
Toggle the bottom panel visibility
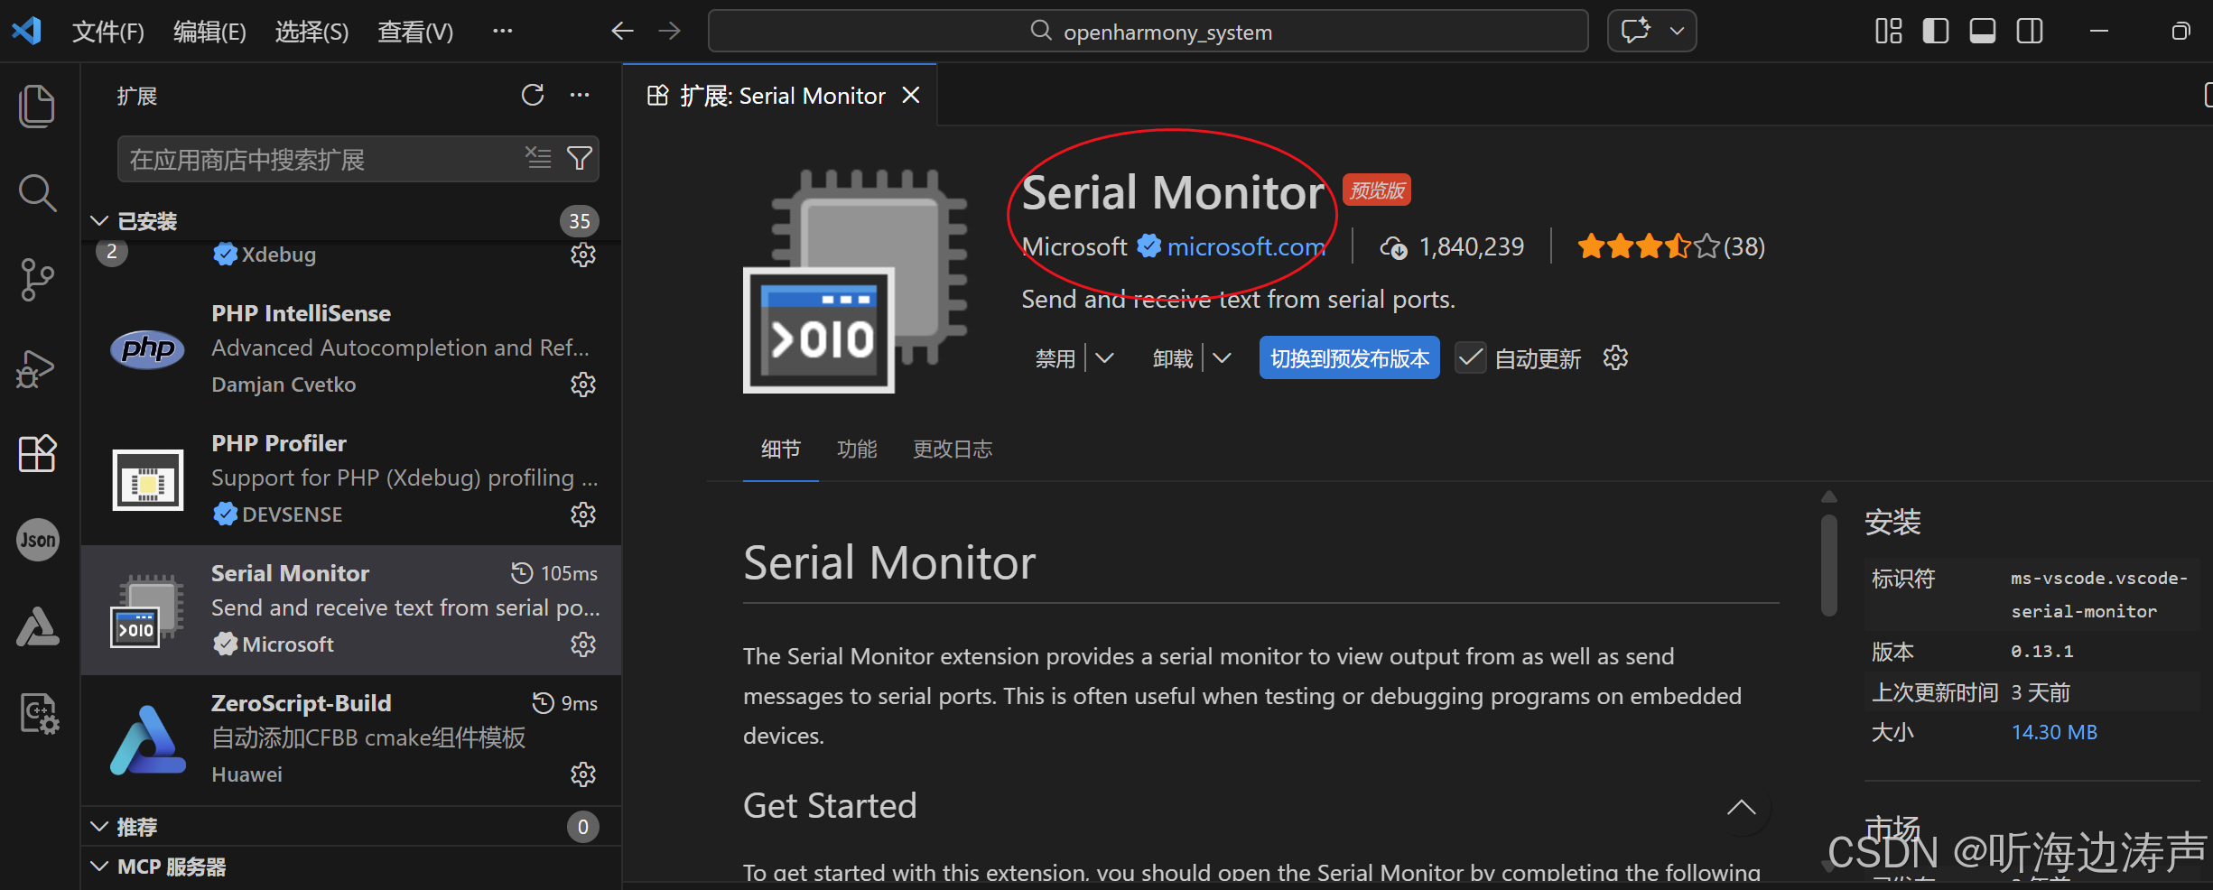pyautogui.click(x=1982, y=32)
